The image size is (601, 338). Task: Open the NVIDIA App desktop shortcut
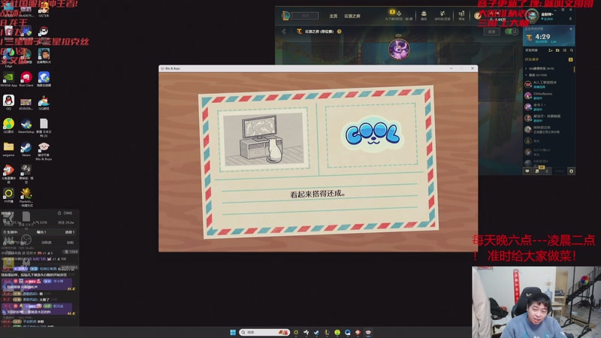(x=8, y=80)
